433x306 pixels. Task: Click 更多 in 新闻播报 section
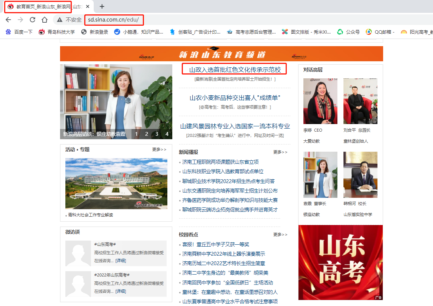click(280, 152)
